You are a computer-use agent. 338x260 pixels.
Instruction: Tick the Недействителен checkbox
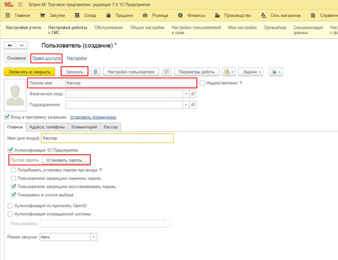(202, 83)
